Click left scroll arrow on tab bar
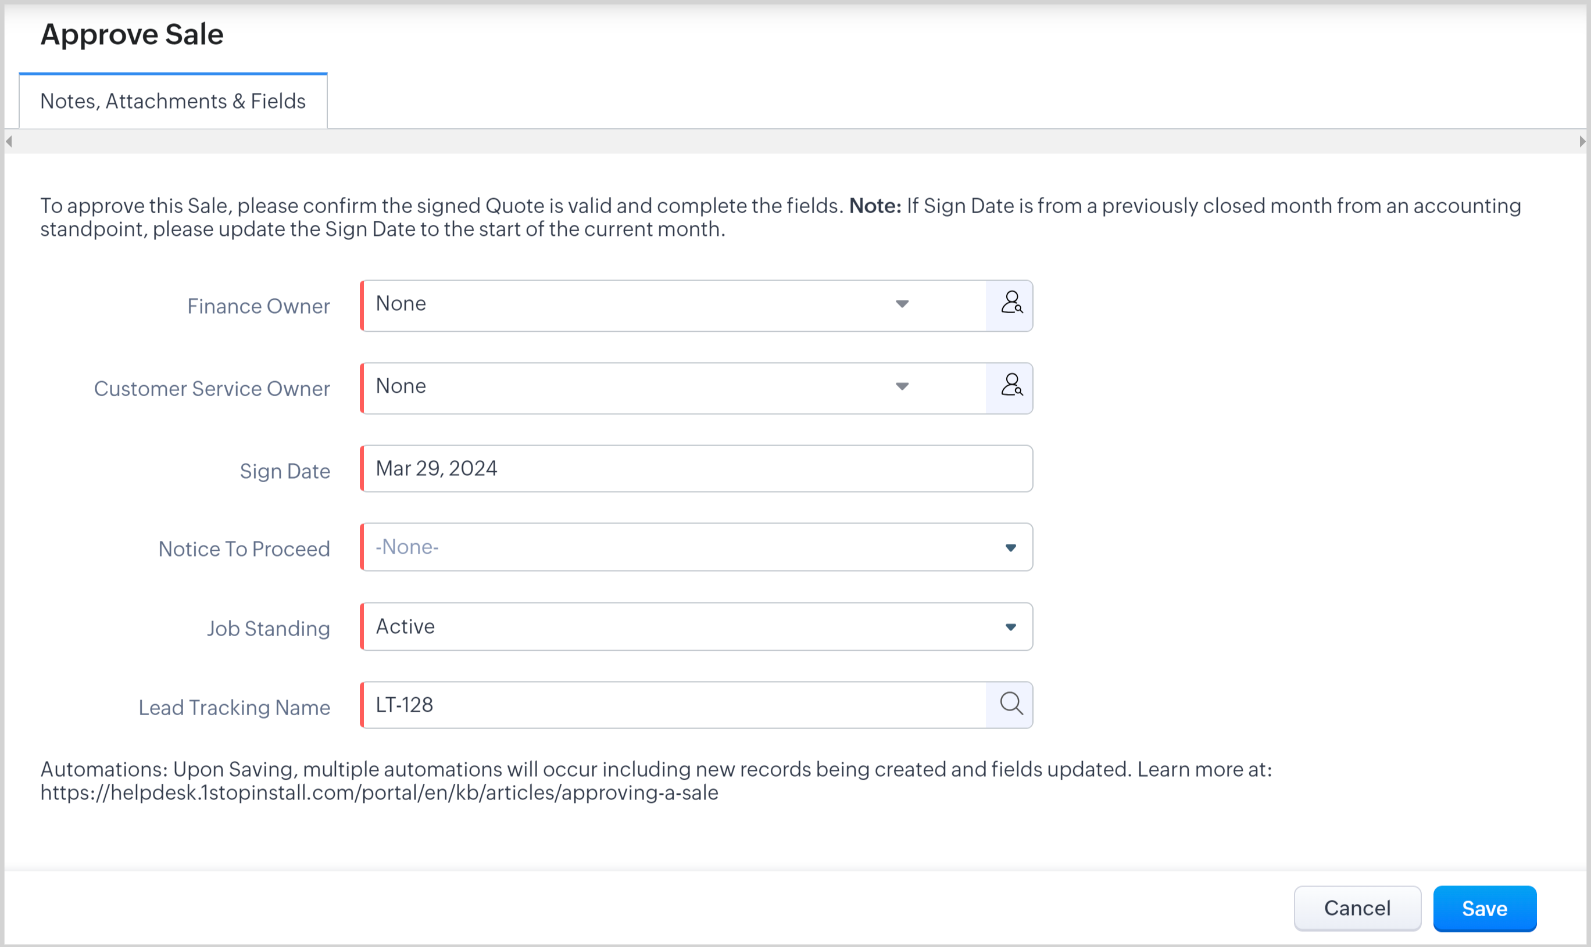Screen dimensions: 1591x947 coord(9,141)
